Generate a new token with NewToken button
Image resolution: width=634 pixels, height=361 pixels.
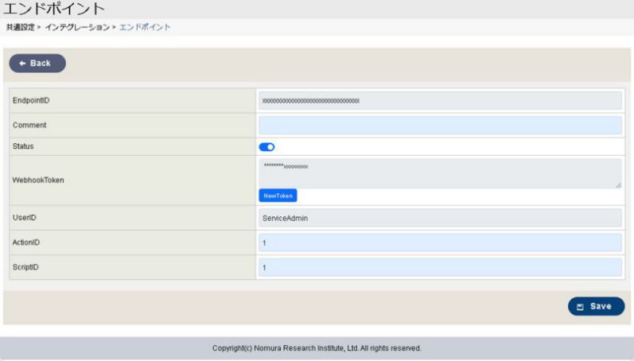[x=278, y=196]
